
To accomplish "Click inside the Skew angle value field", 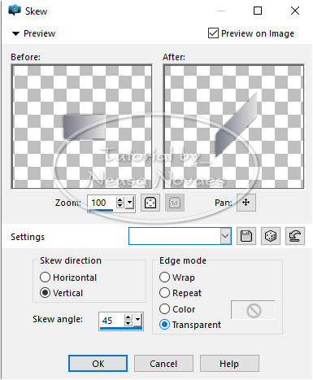I will pos(111,321).
